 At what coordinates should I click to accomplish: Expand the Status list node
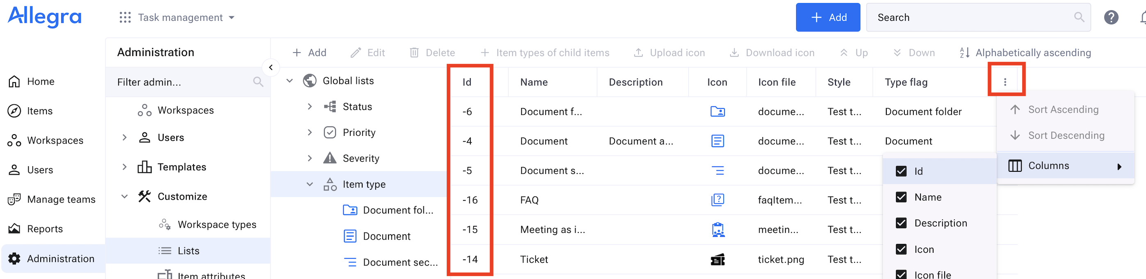click(x=310, y=106)
